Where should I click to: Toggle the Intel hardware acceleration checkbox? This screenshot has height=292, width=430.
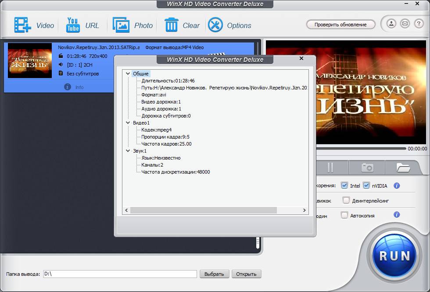tap(344, 185)
